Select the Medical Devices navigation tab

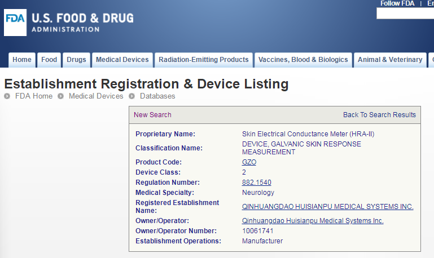[122, 60]
